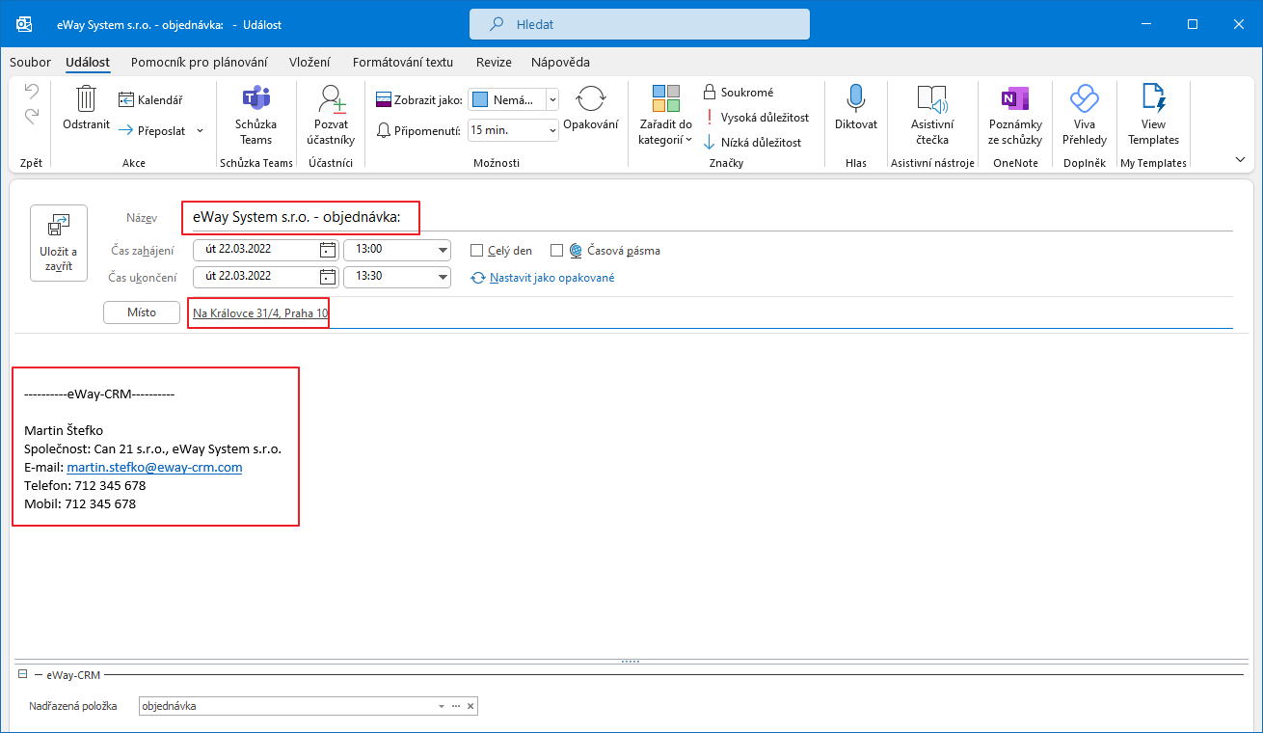
Task: Click Uložit a zavřít button
Action: tap(59, 243)
